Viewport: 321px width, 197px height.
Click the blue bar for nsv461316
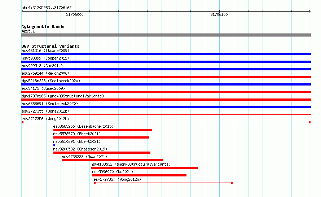pyautogui.click(x=166, y=54)
